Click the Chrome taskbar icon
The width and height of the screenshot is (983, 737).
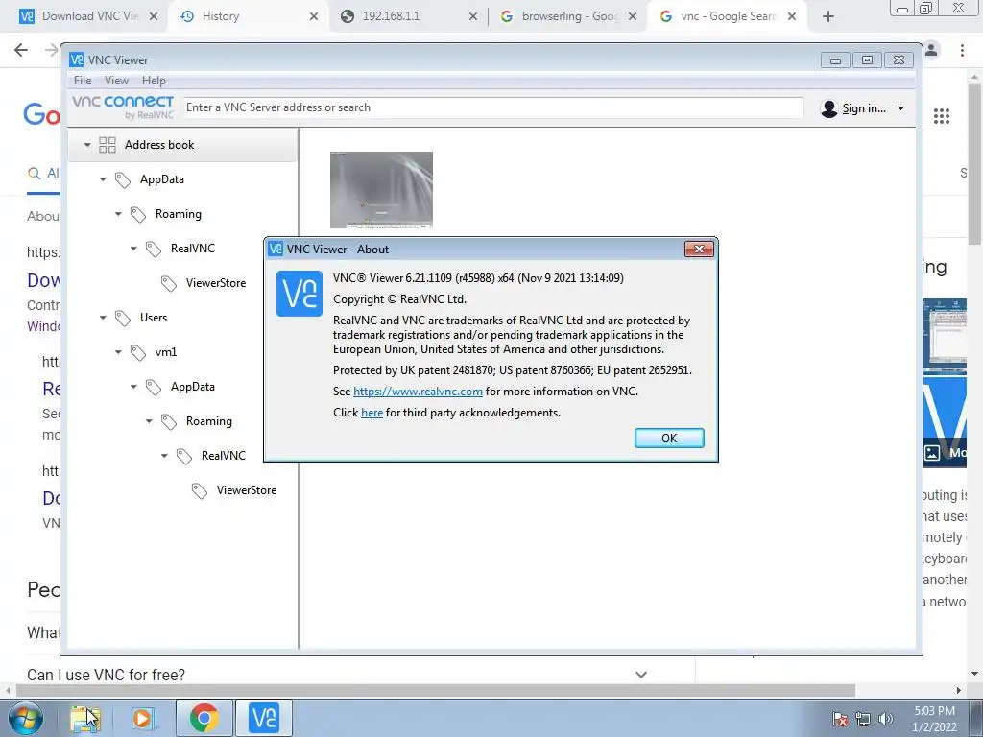pyautogui.click(x=204, y=718)
